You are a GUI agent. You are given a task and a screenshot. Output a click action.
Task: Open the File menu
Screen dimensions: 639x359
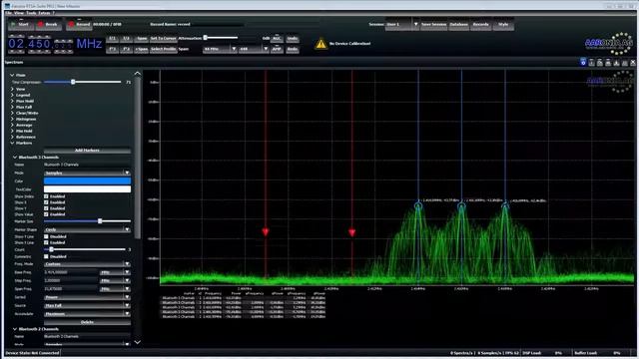pos(9,13)
